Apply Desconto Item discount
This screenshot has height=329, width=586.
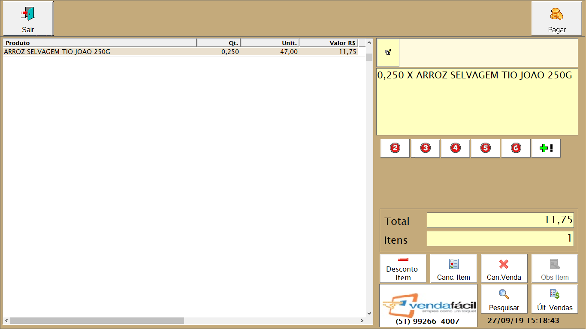click(x=403, y=269)
